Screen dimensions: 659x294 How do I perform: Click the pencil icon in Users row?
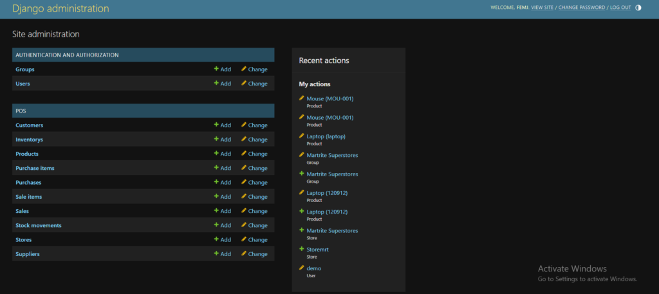coord(244,84)
